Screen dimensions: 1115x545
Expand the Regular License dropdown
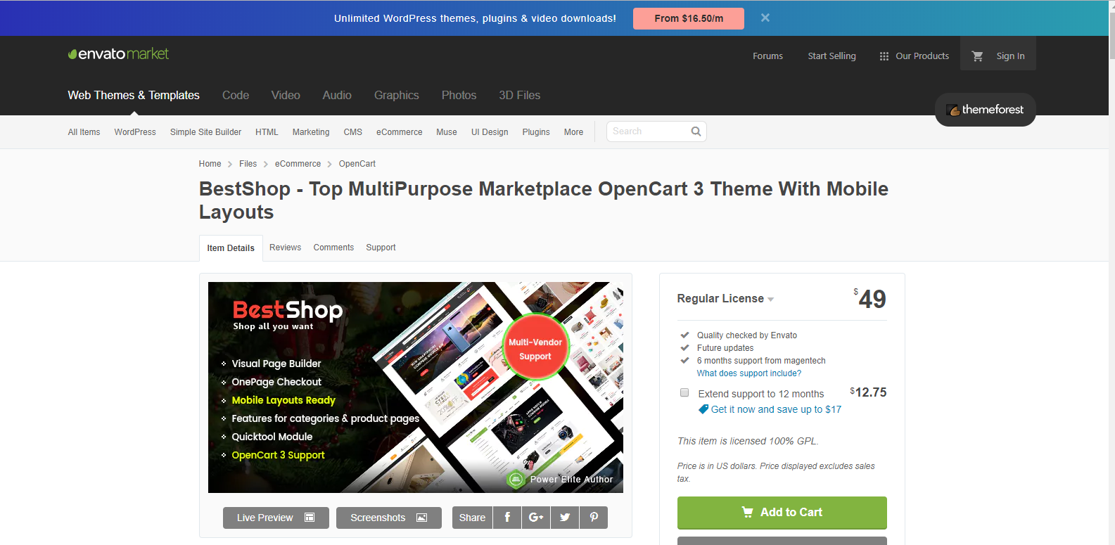coord(725,299)
